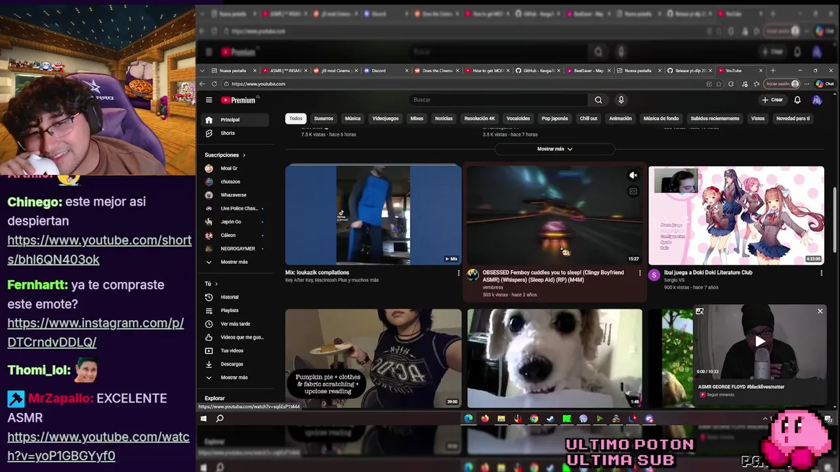Open Tus videos in the sidebar
This screenshot has height=472, width=840.
point(236,351)
